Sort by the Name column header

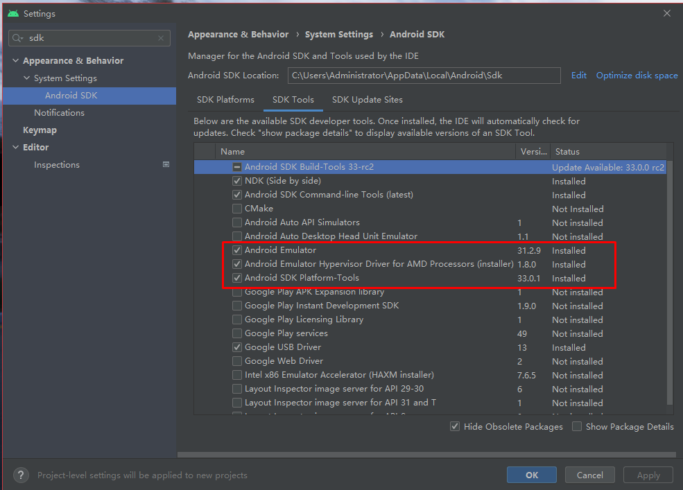[365, 152]
